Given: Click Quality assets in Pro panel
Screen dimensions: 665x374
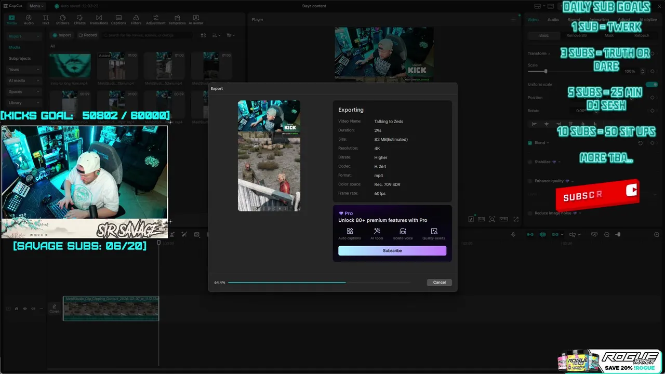Looking at the screenshot, I should [x=434, y=234].
